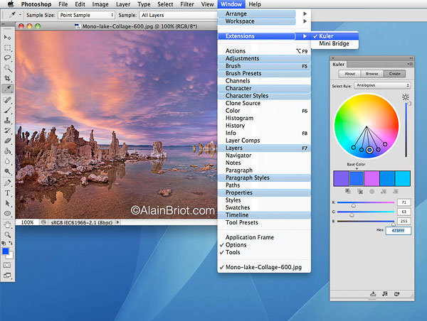Click the magenta swatch in Kuler
The image size is (427, 321).
[371, 178]
